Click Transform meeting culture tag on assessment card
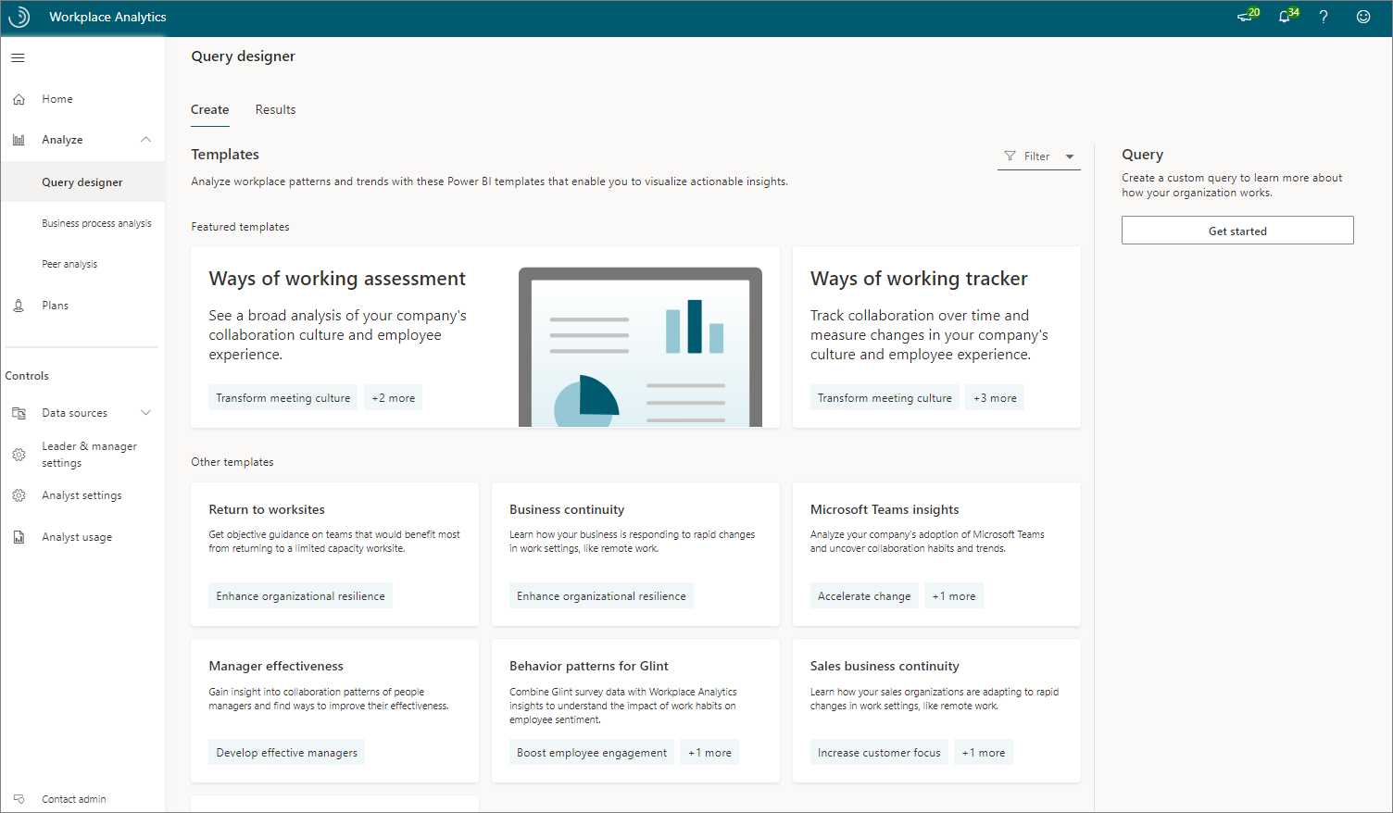1393x813 pixels. (x=283, y=398)
